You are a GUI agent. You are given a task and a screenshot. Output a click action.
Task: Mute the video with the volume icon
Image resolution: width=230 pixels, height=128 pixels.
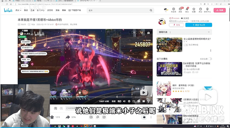pos(124,101)
